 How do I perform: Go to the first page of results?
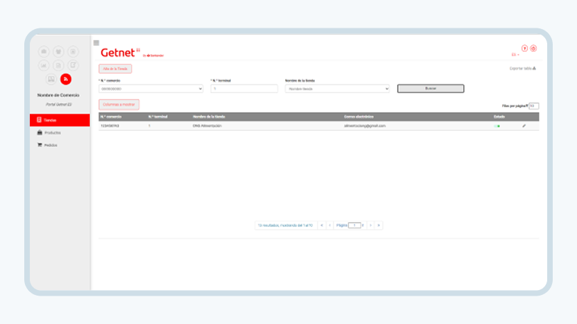pyautogui.click(x=322, y=225)
